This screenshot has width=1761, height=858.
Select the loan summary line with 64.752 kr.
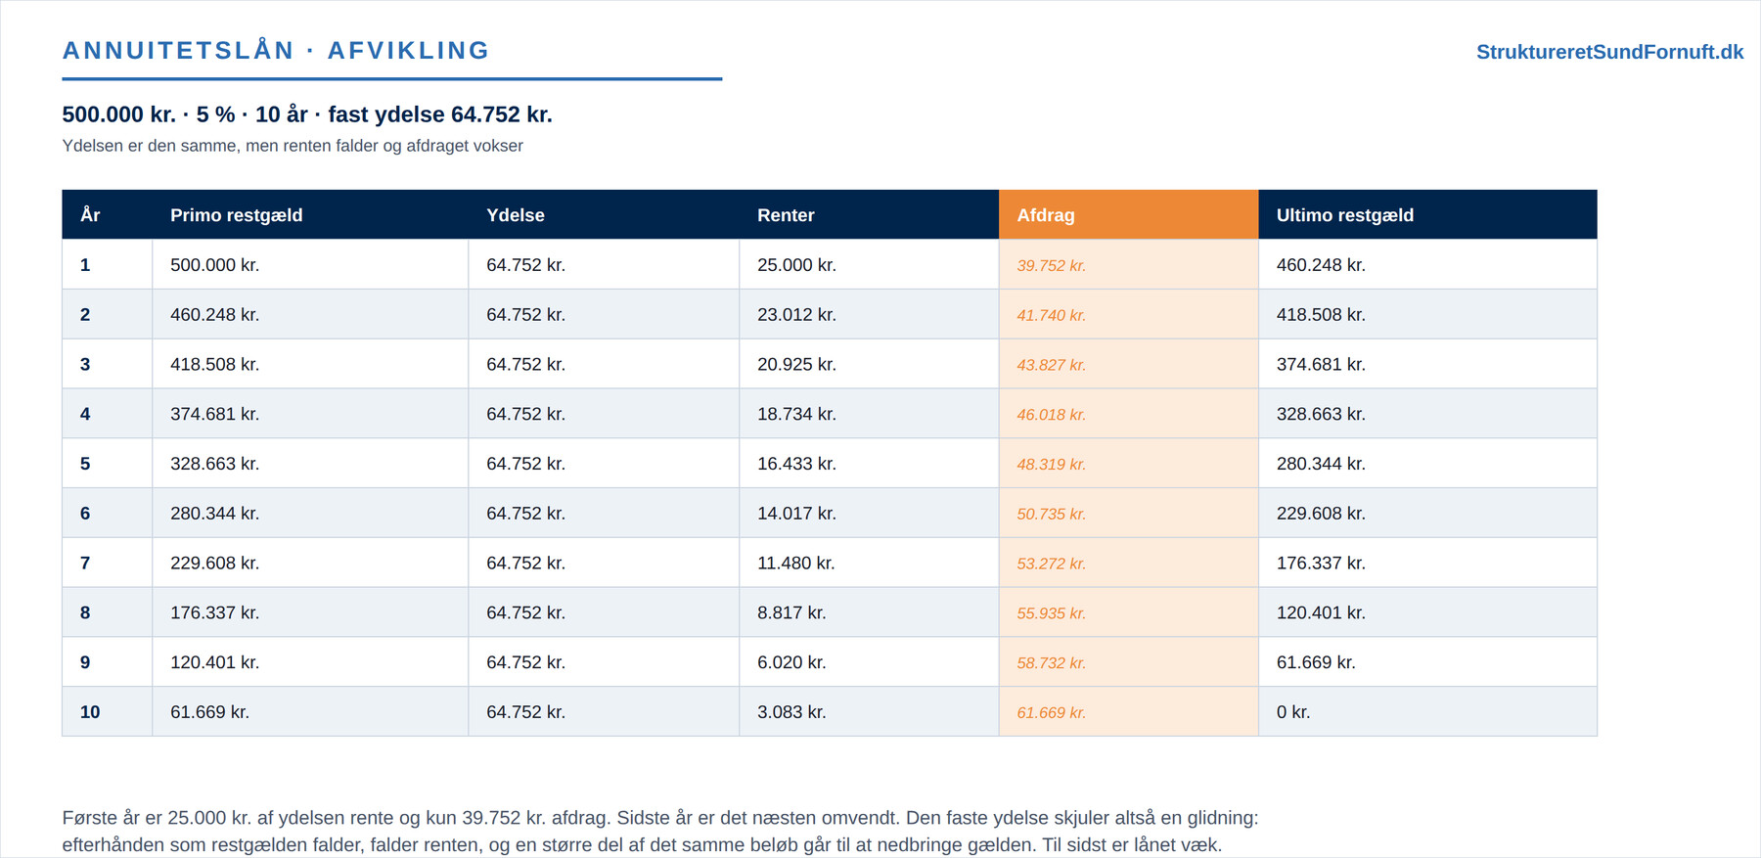tap(307, 114)
